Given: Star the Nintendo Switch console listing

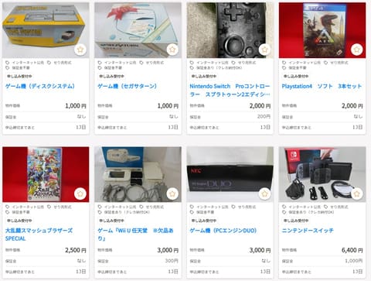Looking at the screenshot, I should pyautogui.click(x=357, y=194).
